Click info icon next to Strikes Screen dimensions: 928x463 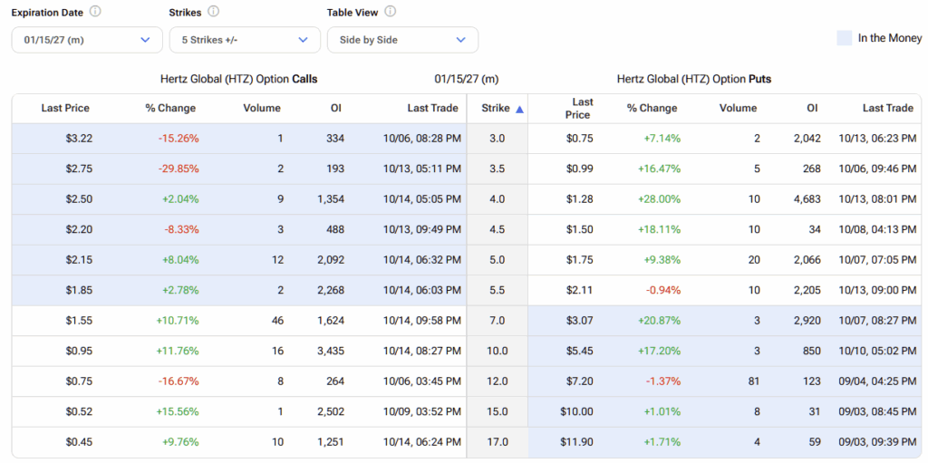pyautogui.click(x=213, y=12)
